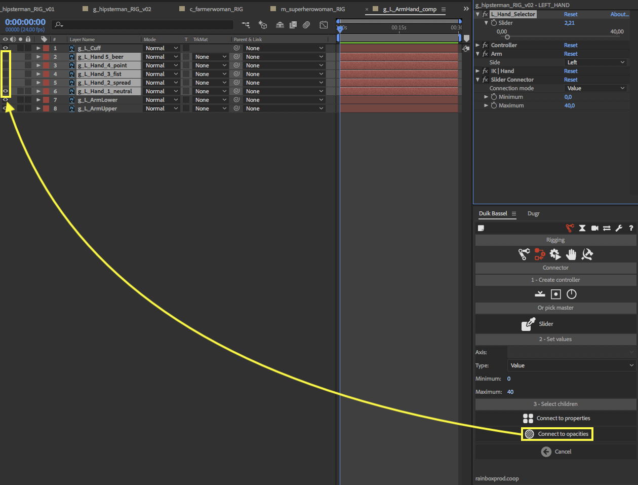Viewport: 638px width, 485px height.
Task: Open Parent dropdown for g_L_Hand 5_beer
Action: (284, 57)
